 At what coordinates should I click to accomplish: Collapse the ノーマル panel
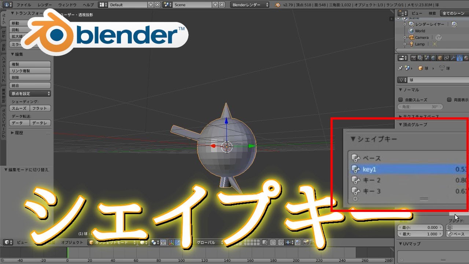click(400, 90)
